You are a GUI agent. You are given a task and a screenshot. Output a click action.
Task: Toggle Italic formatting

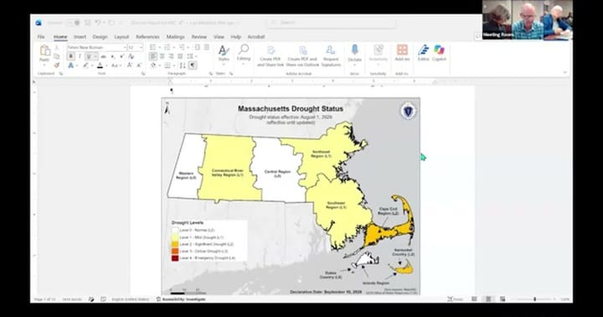80,56
